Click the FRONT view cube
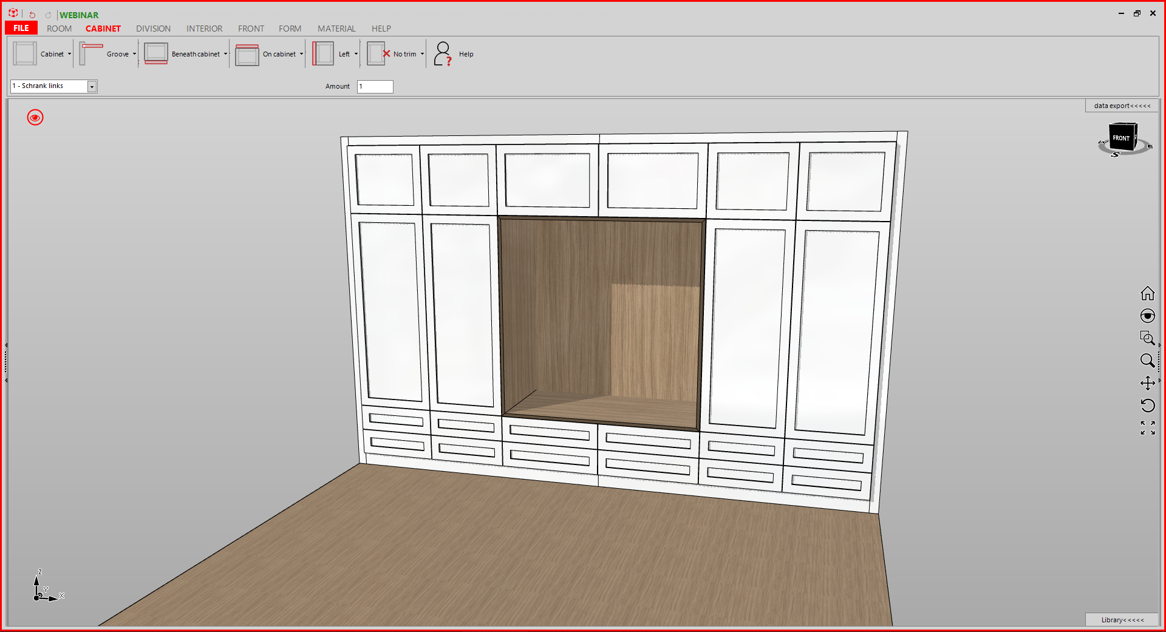The height and width of the screenshot is (632, 1166). pyautogui.click(x=1121, y=138)
